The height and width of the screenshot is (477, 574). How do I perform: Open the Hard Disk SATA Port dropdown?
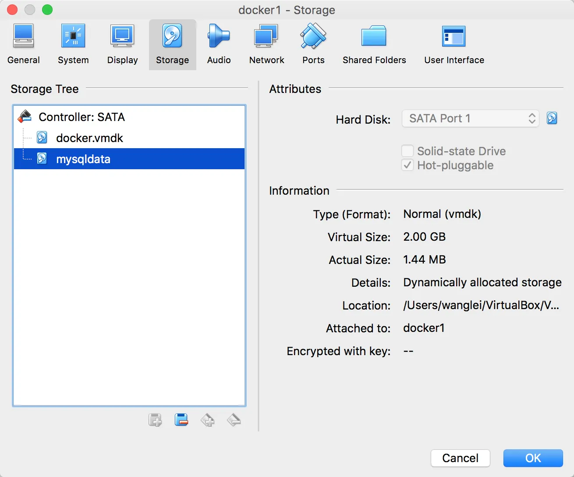[x=470, y=118]
